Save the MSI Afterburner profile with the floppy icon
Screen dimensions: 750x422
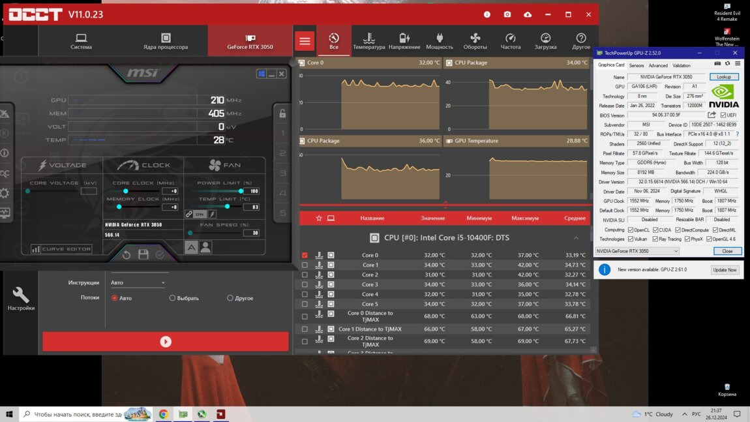(143, 254)
